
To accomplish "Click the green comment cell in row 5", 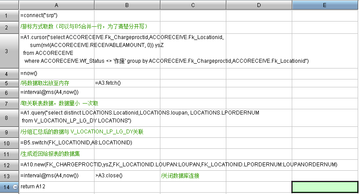I will pos(57,83).
